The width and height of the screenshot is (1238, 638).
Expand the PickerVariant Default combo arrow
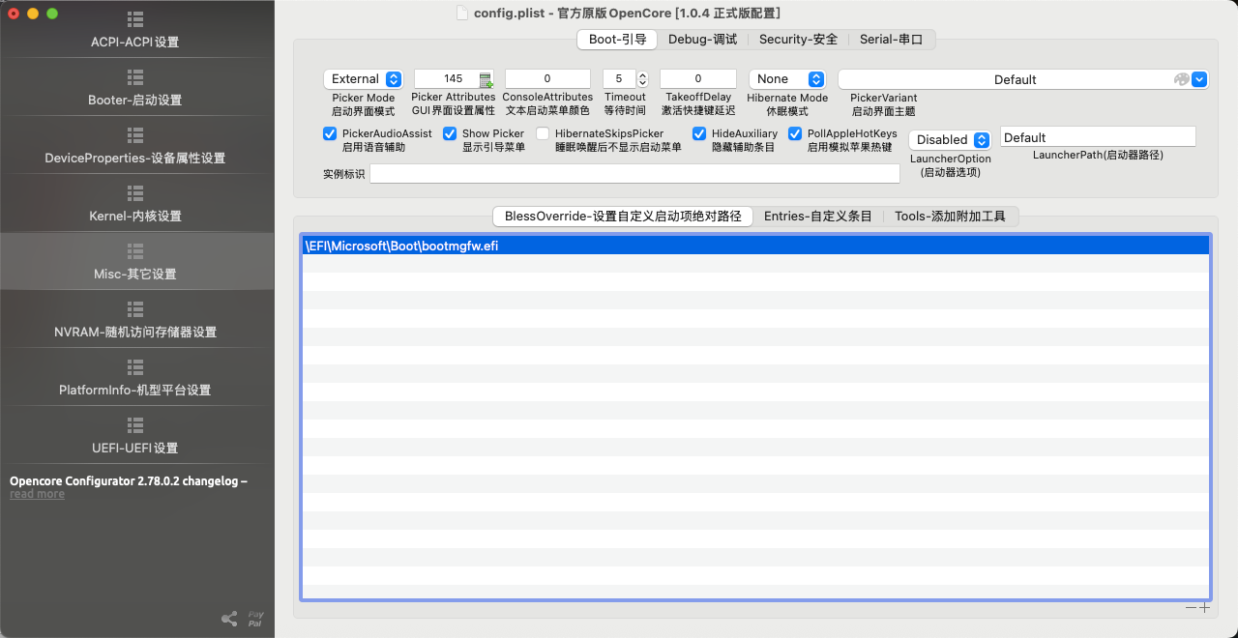click(x=1199, y=79)
